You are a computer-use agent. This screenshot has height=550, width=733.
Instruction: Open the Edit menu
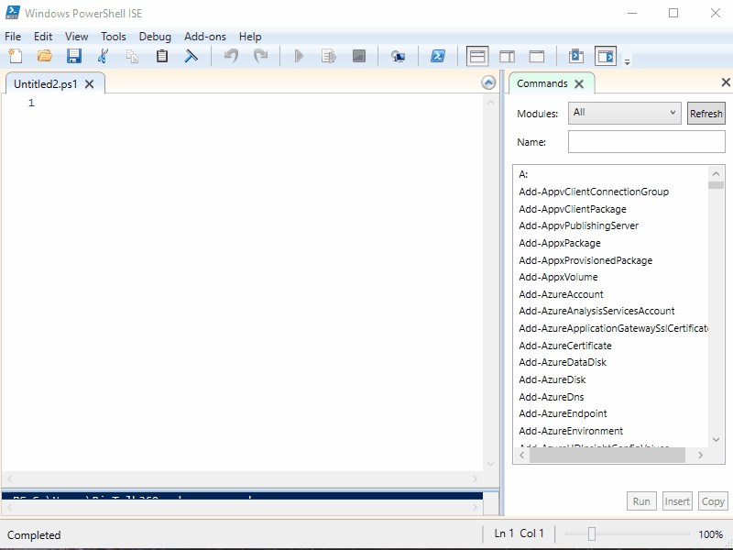coord(43,37)
